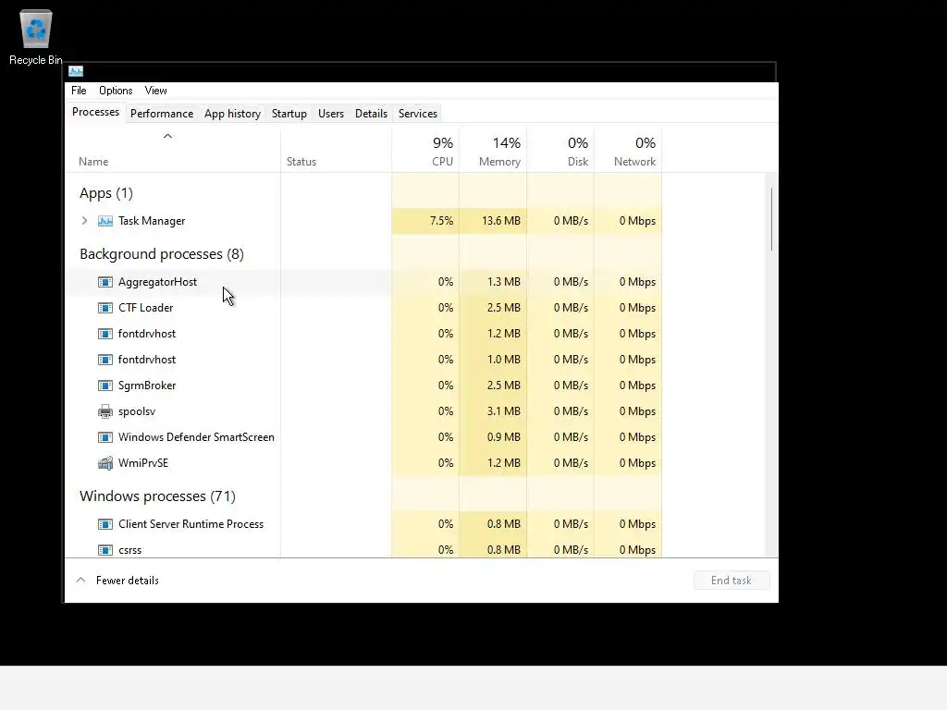Sort by the 9% CPU column header
The height and width of the screenshot is (710, 947).
(425, 151)
